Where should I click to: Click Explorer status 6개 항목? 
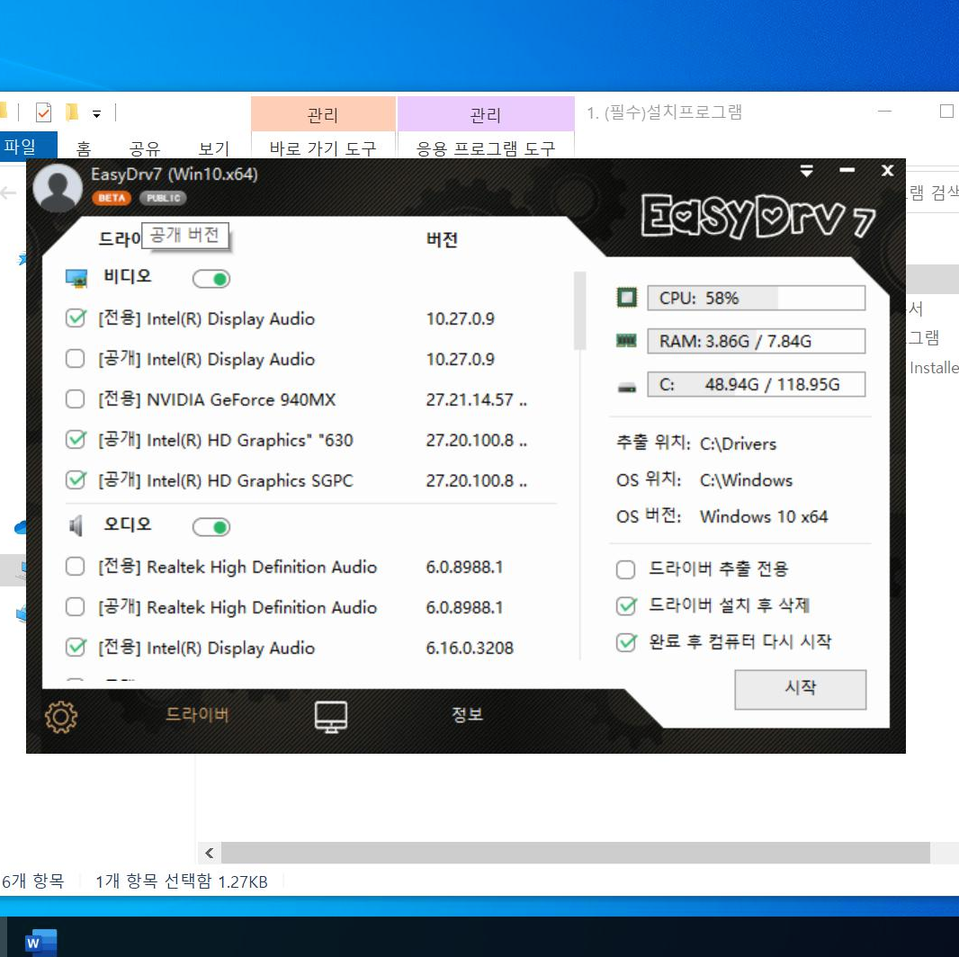(33, 881)
